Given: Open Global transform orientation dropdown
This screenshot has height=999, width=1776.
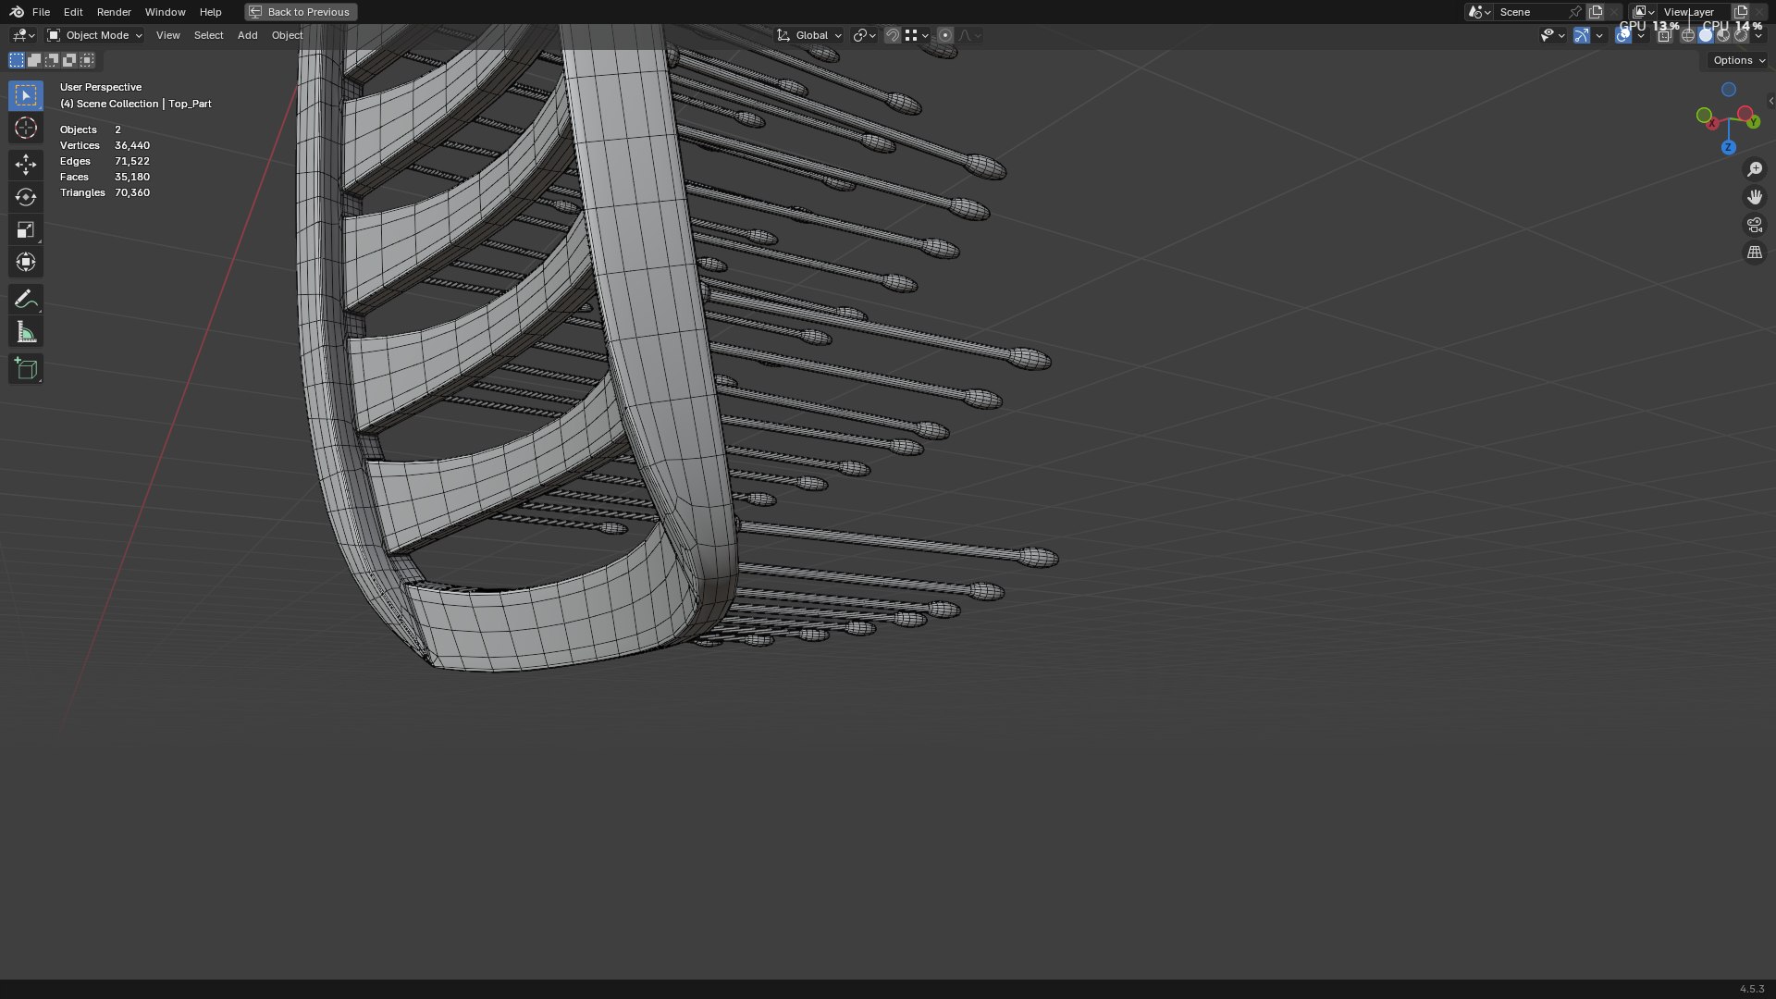Looking at the screenshot, I should pyautogui.click(x=809, y=35).
